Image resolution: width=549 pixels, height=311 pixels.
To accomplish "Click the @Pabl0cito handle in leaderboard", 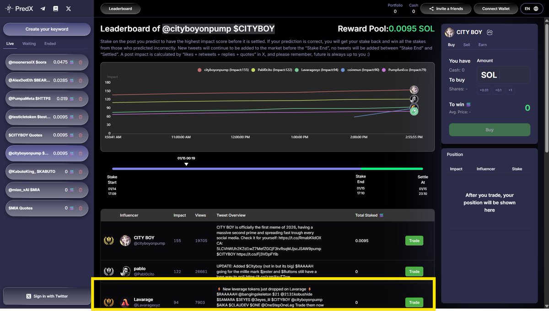I will (144, 274).
